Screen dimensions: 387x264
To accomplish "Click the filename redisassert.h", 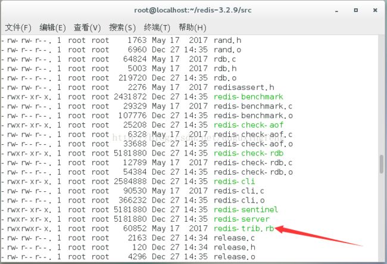I will coord(244,87).
